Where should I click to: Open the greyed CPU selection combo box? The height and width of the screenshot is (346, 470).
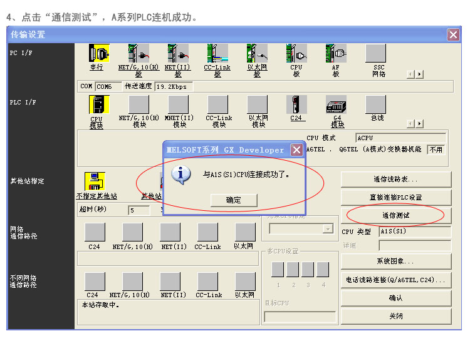pos(301,229)
